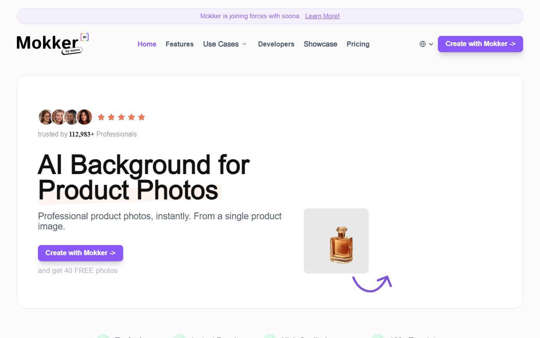Open the Features page
The image size is (540, 338).
click(x=179, y=44)
